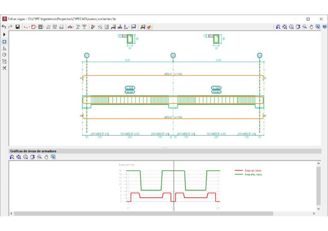
Task: Click the horizontal scrollbar thumb
Action: pos(143,214)
